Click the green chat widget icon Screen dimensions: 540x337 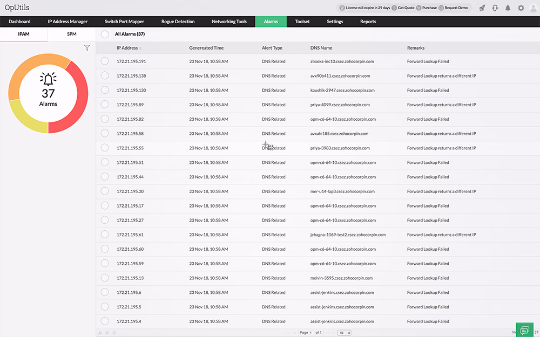(524, 329)
